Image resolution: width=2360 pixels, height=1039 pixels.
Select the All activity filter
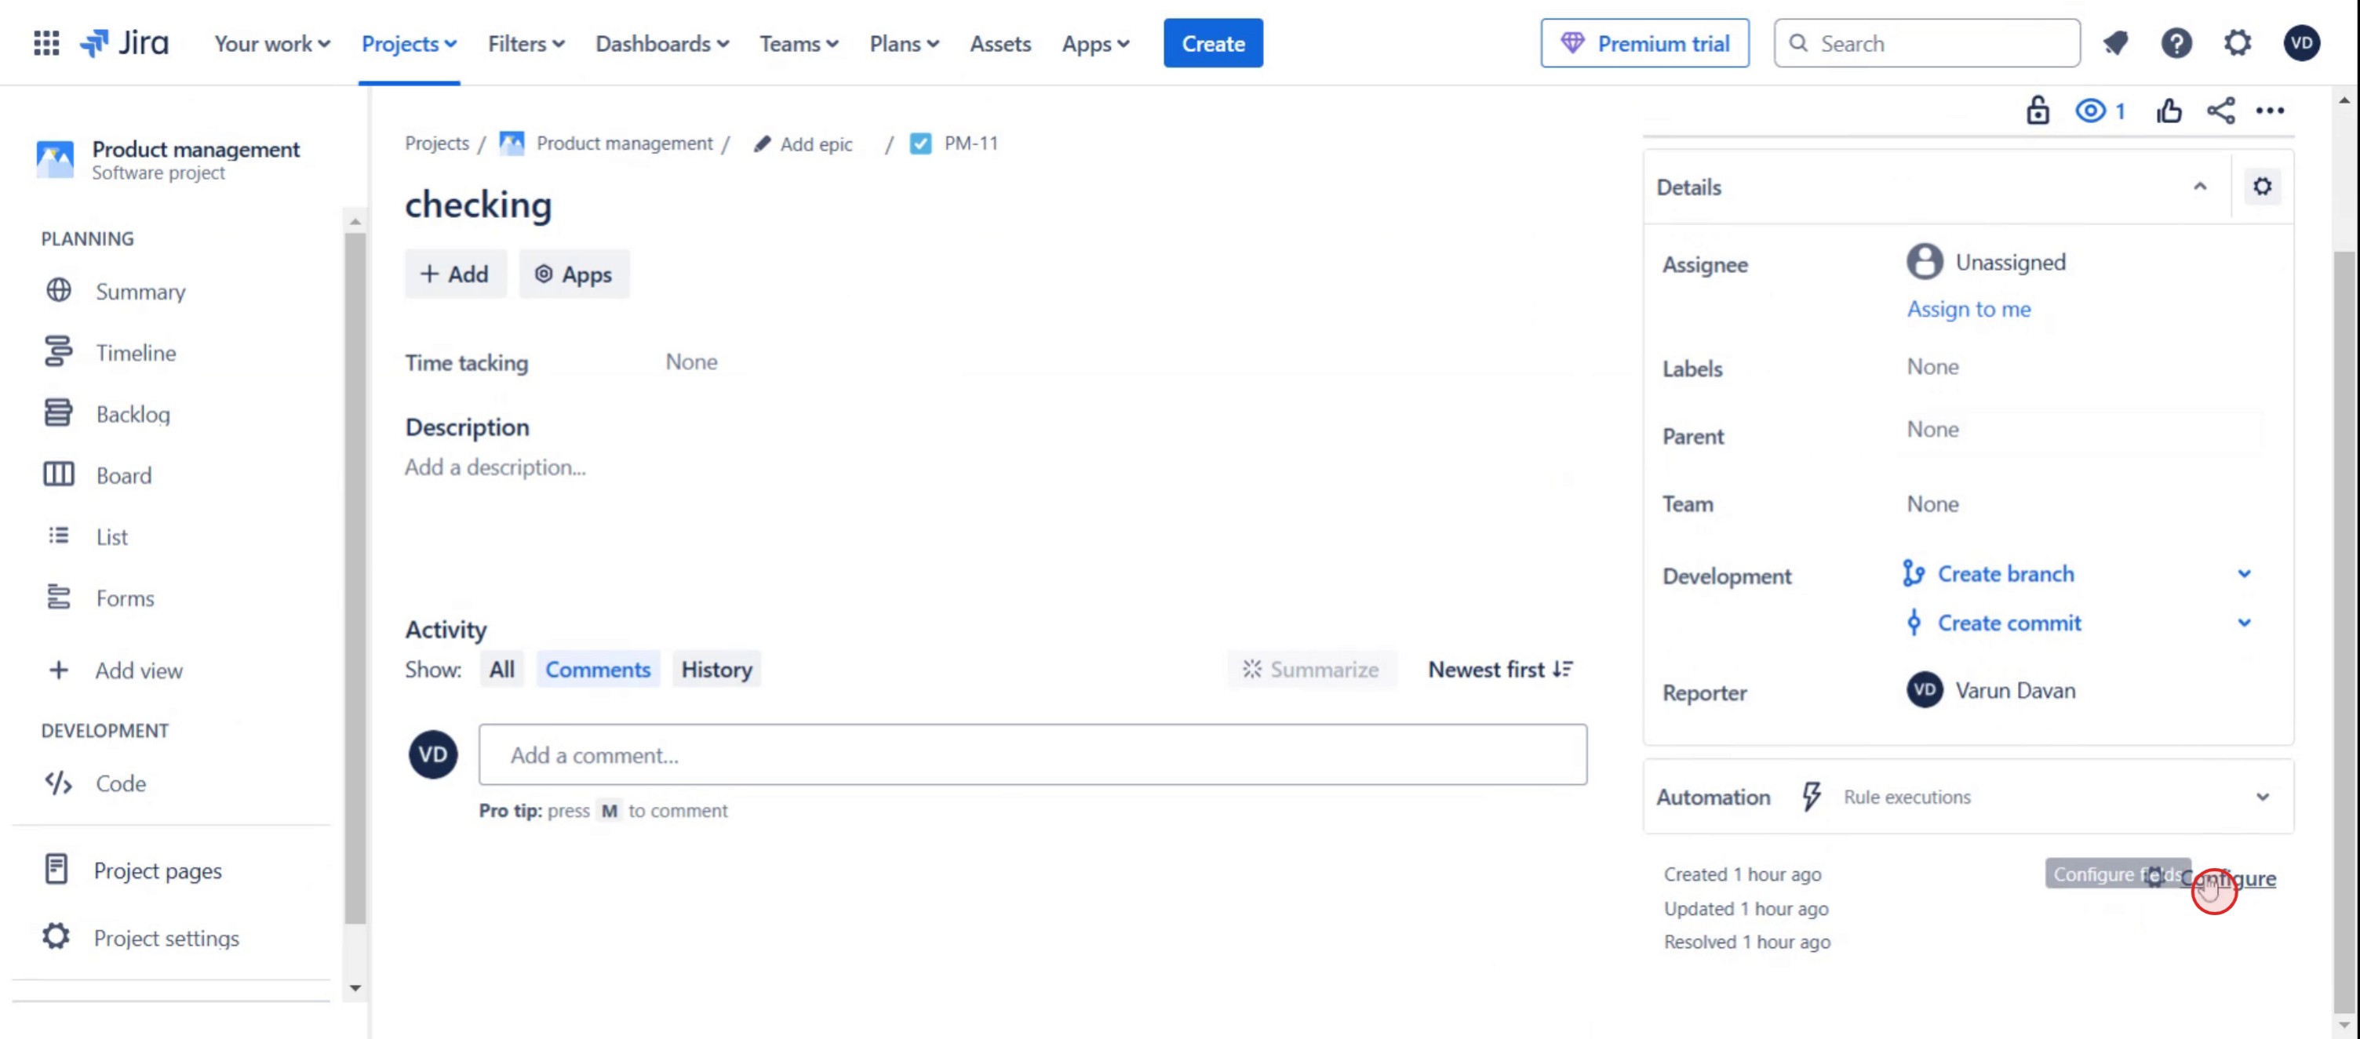pos(501,669)
